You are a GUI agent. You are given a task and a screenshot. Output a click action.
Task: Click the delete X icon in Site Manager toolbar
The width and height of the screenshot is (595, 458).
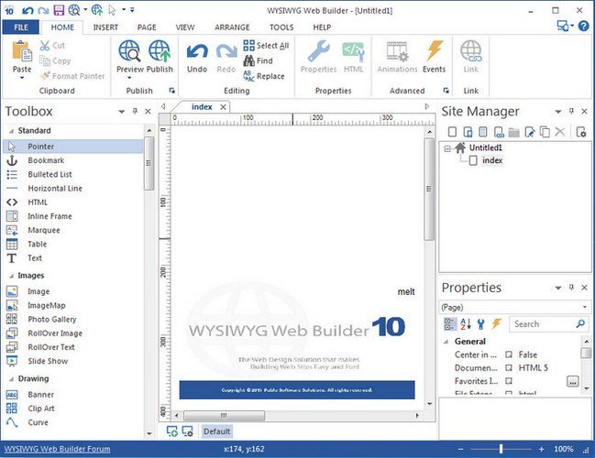click(560, 132)
